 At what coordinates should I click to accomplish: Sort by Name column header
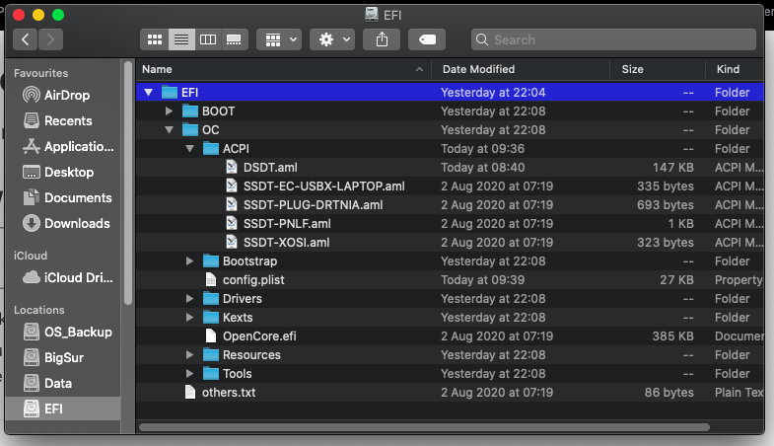(283, 69)
